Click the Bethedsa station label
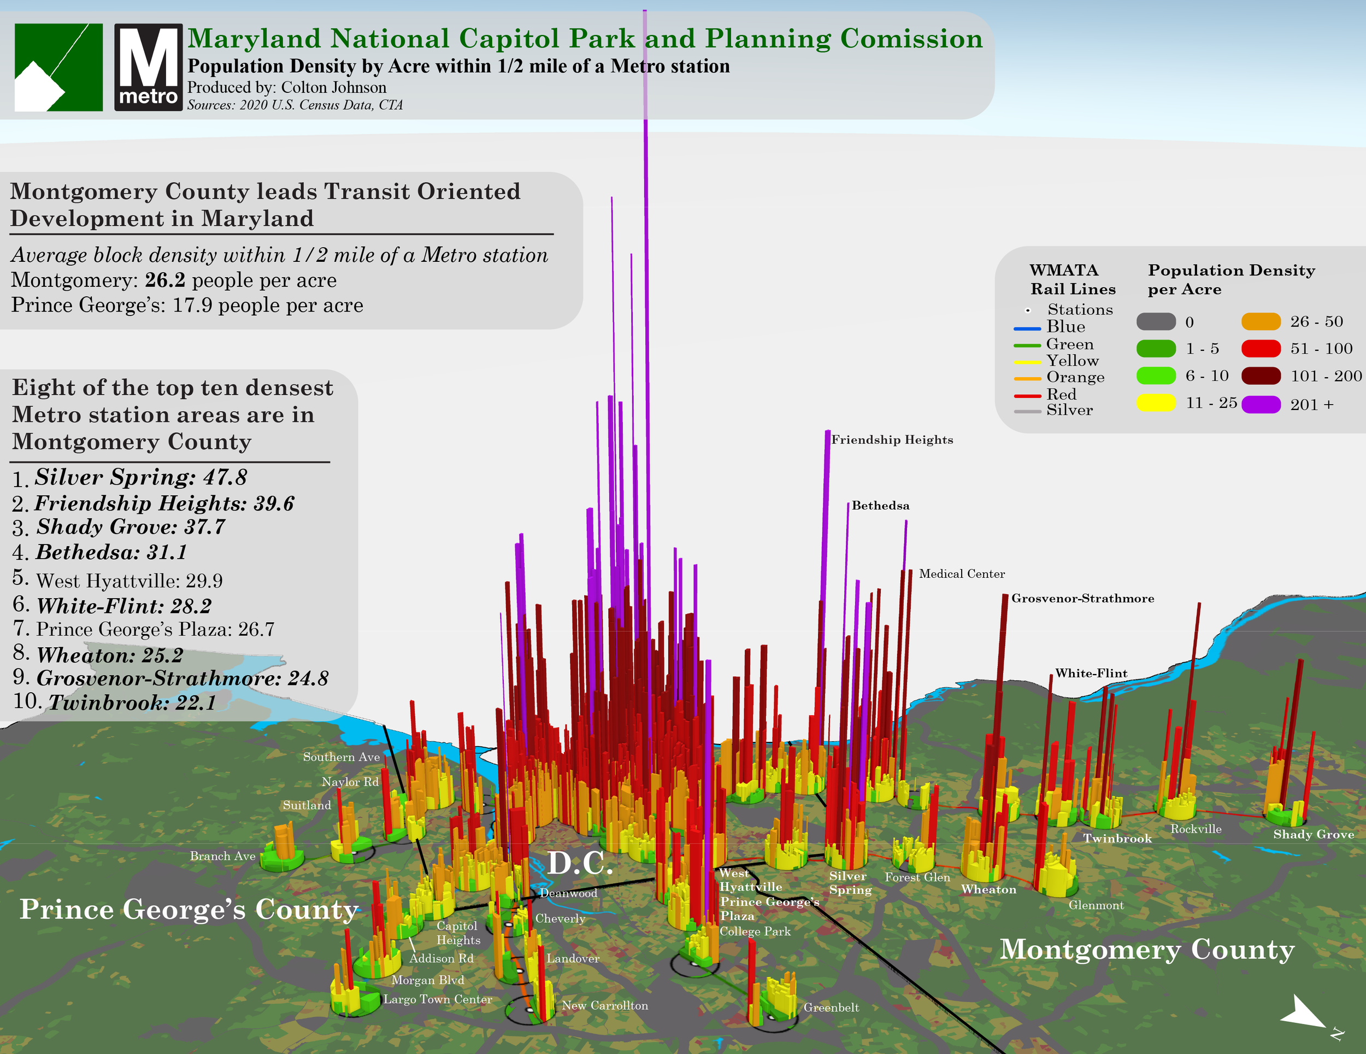 click(x=880, y=506)
